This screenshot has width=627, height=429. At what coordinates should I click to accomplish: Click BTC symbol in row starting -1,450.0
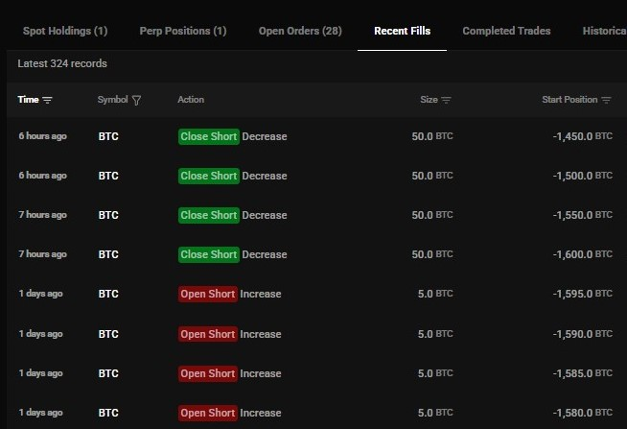pyautogui.click(x=108, y=136)
